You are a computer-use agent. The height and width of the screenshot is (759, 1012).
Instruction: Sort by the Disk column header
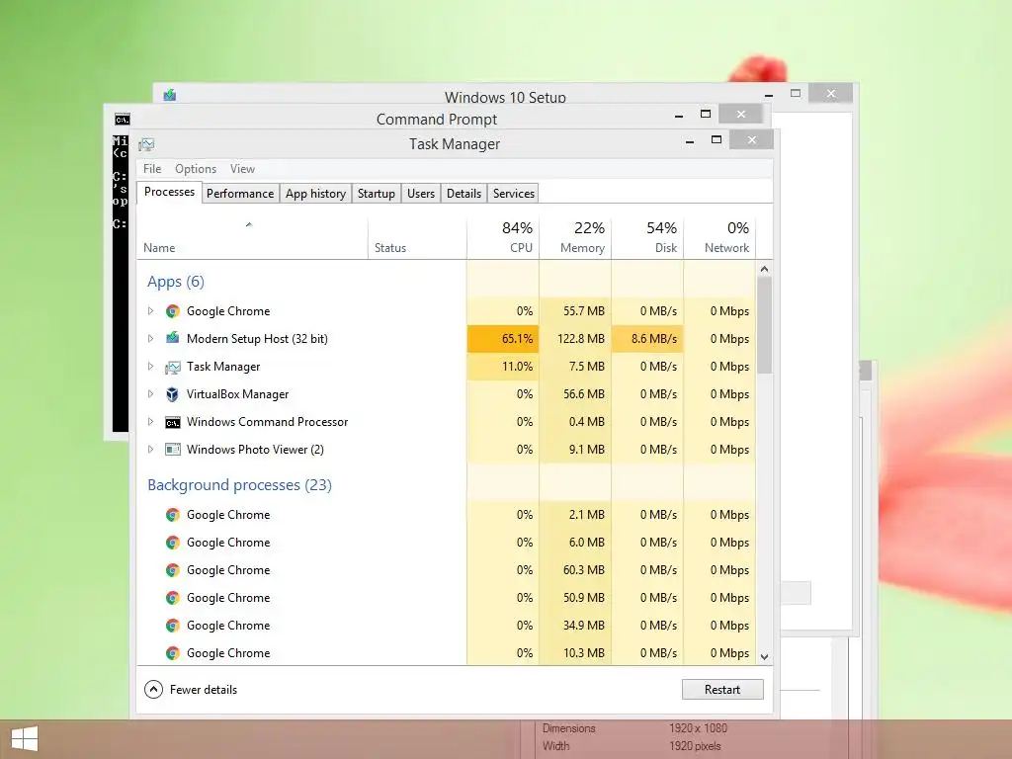click(647, 238)
